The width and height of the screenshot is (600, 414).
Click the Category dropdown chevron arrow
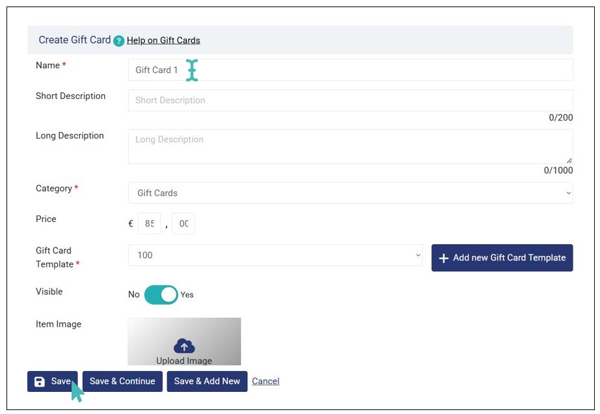[x=568, y=193]
